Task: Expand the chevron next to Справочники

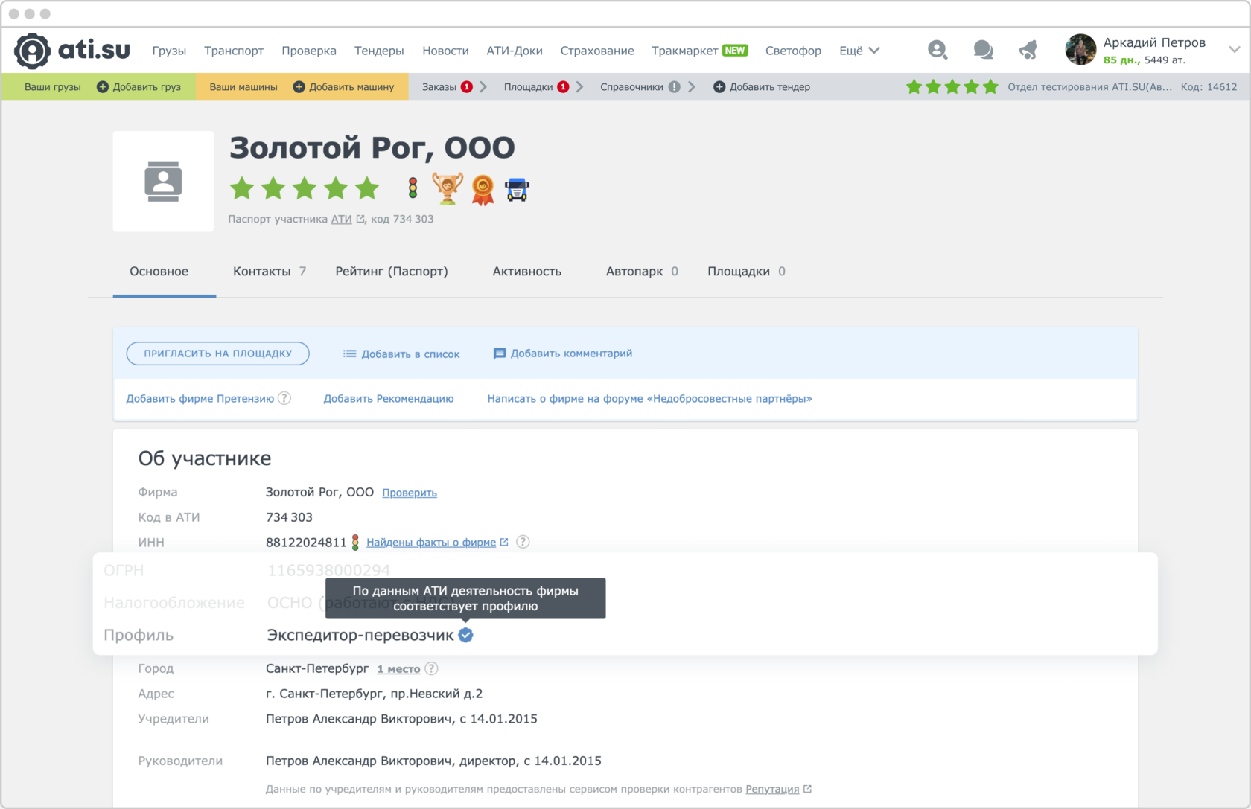Action: tap(692, 87)
